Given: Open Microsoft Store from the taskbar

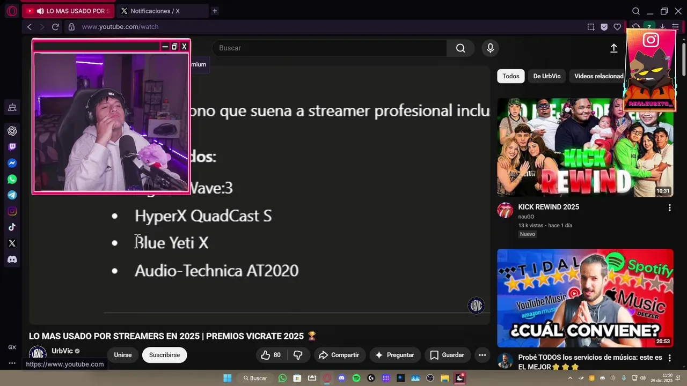Looking at the screenshot, I should (297, 378).
